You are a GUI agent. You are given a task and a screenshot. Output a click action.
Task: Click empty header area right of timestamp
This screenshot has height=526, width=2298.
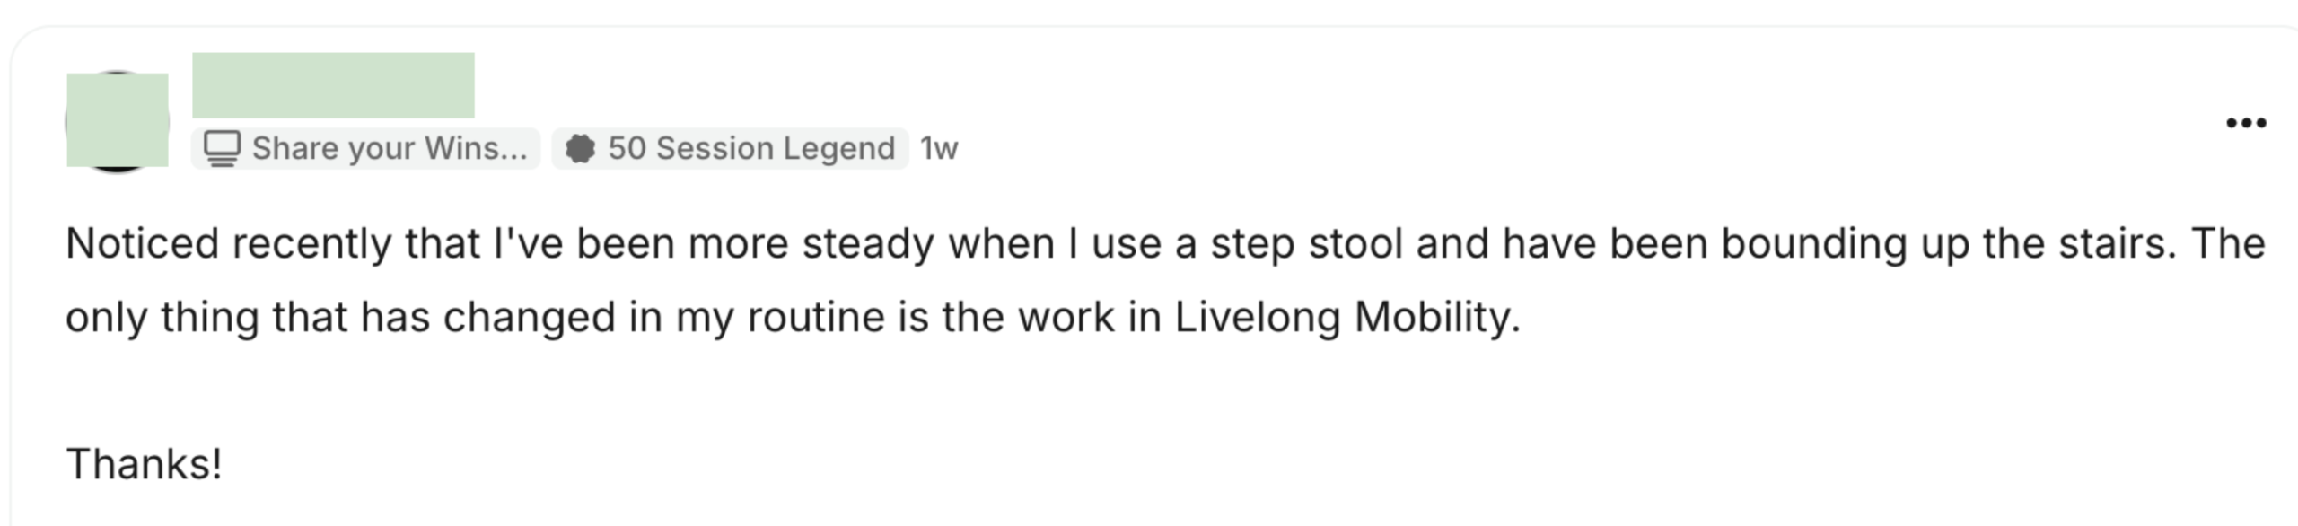pos(1526,148)
